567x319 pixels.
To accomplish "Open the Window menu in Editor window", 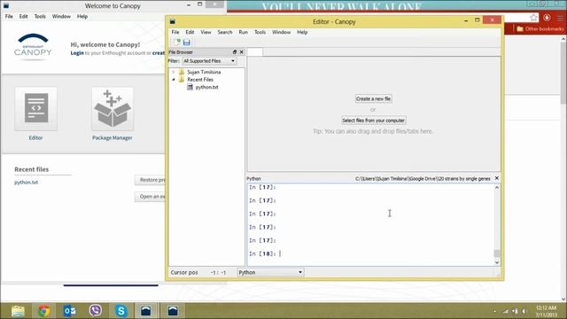I will click(x=282, y=32).
